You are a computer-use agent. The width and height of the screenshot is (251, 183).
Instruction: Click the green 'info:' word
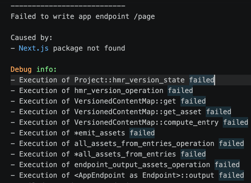click(46, 69)
